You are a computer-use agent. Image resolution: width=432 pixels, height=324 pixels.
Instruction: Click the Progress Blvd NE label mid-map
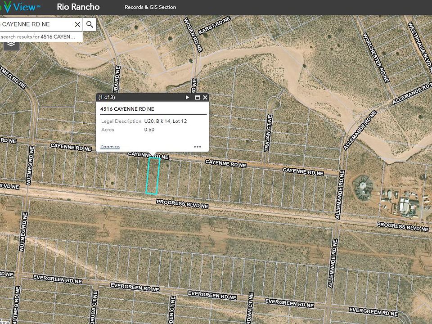coord(182,204)
